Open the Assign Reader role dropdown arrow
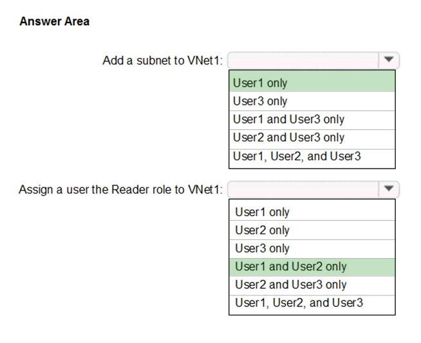 coord(389,189)
